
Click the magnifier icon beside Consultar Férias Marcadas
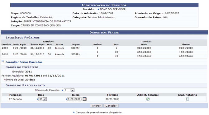tap(3, 61)
